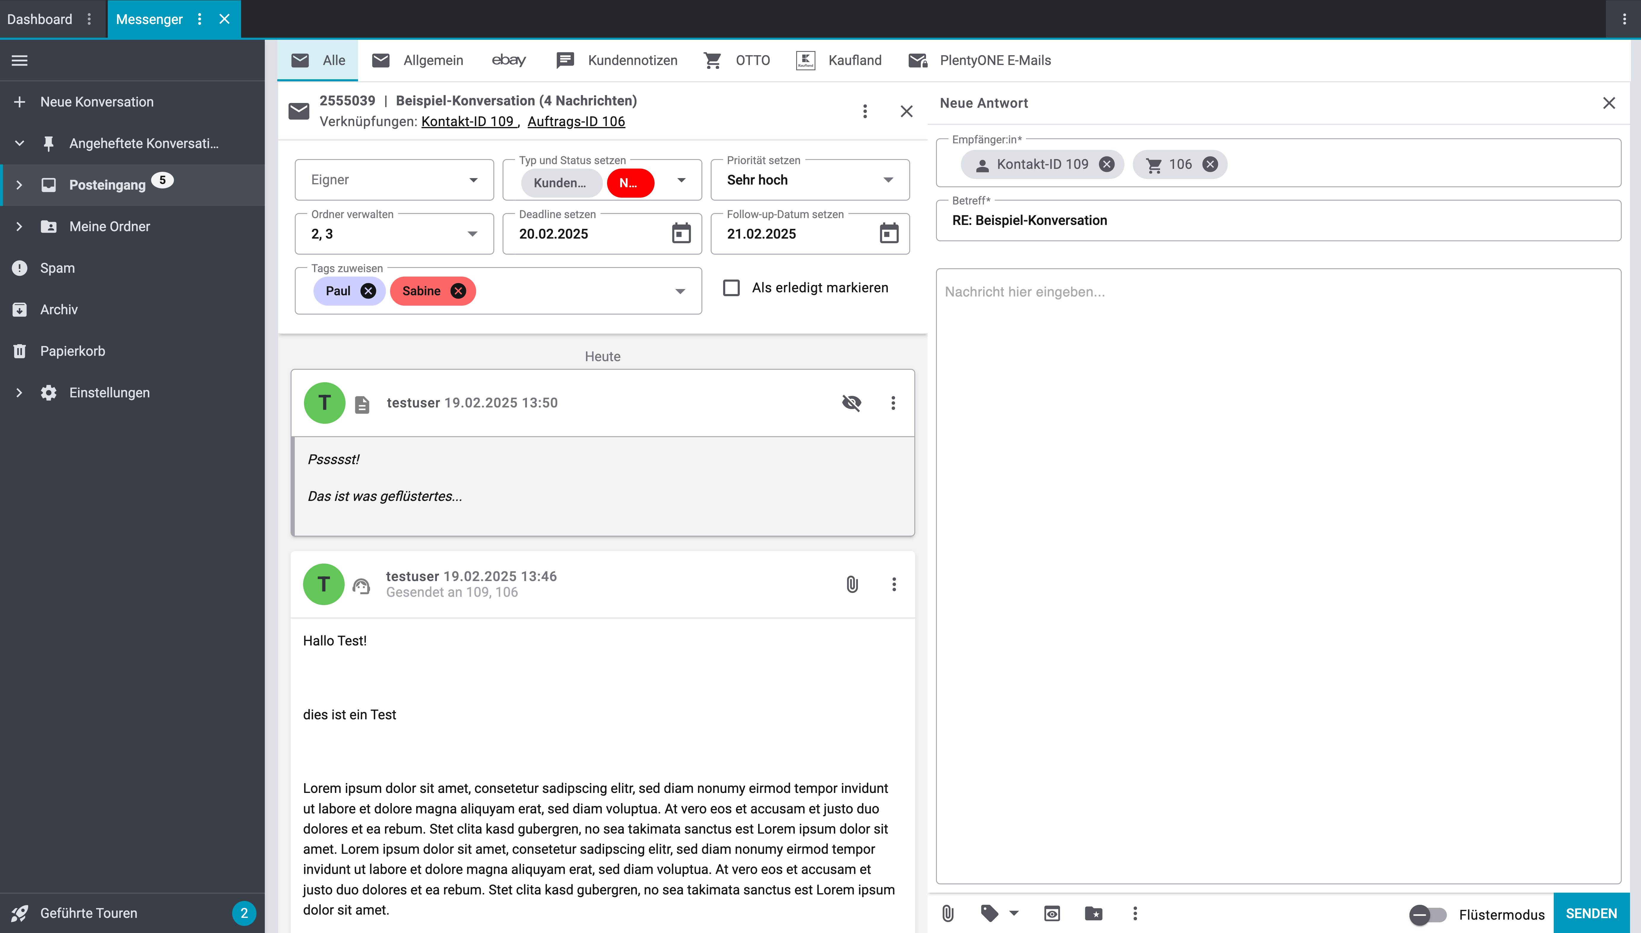Screen dimensions: 1641x933
Task: Open three-dot menu of whispered message
Action: tap(893, 403)
